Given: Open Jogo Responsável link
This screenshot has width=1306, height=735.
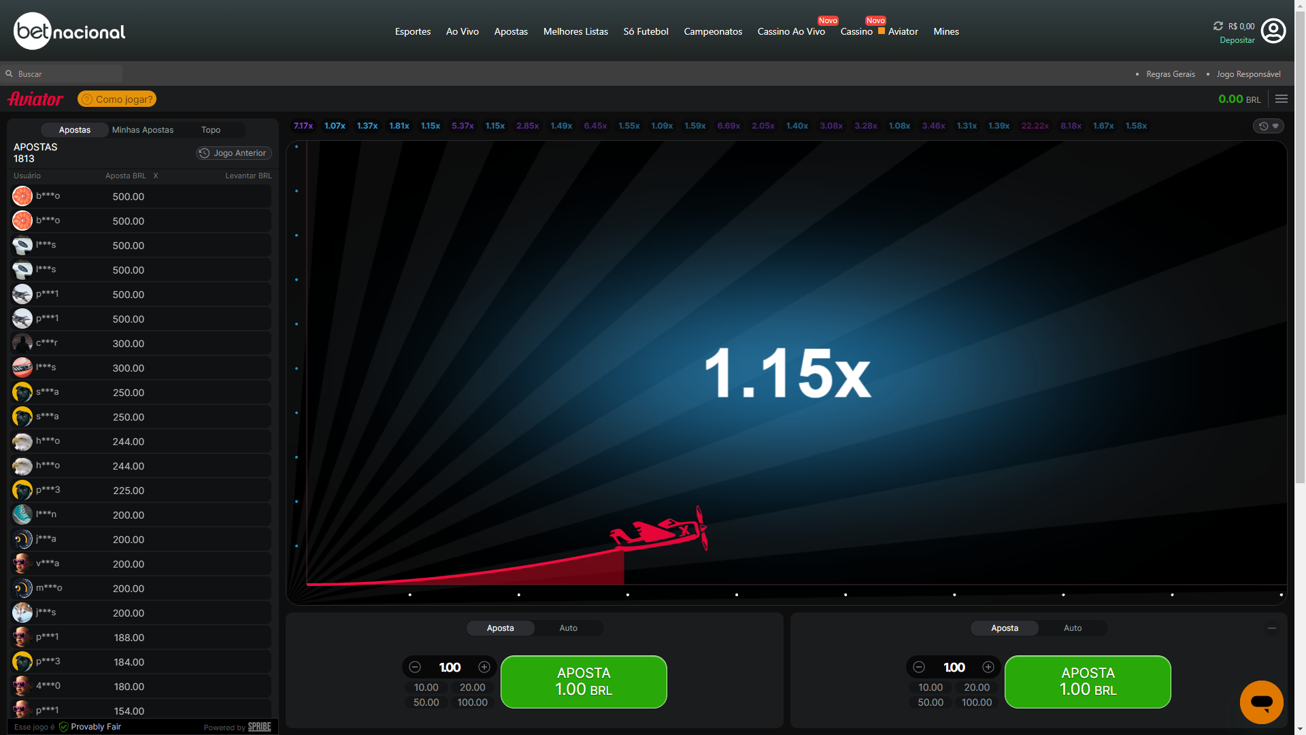Looking at the screenshot, I should point(1249,74).
